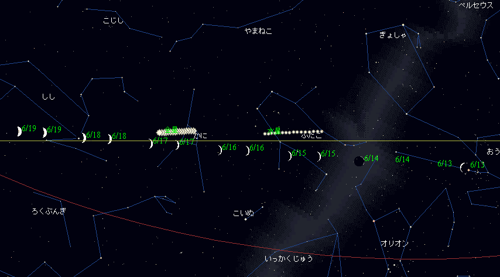The image size is (500, 277).
Task: Click the ろくぶんぎ constellation label
Action: coord(49,211)
